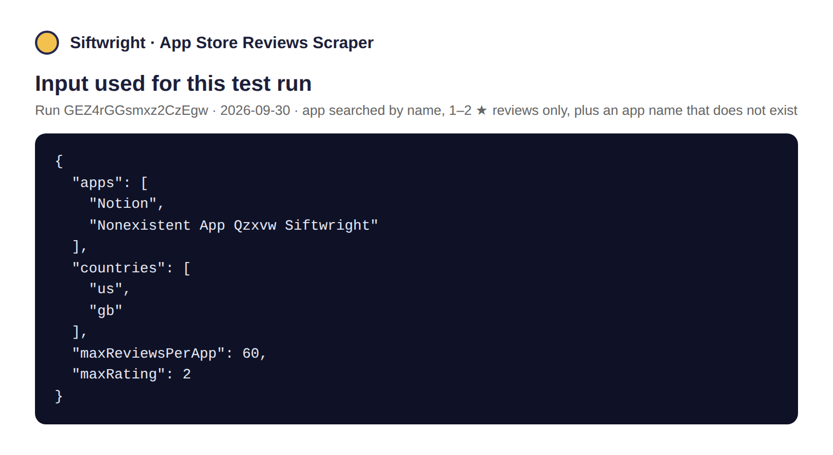Click the 'Siftwright · App Store Reviews Scraper' title

coord(221,43)
